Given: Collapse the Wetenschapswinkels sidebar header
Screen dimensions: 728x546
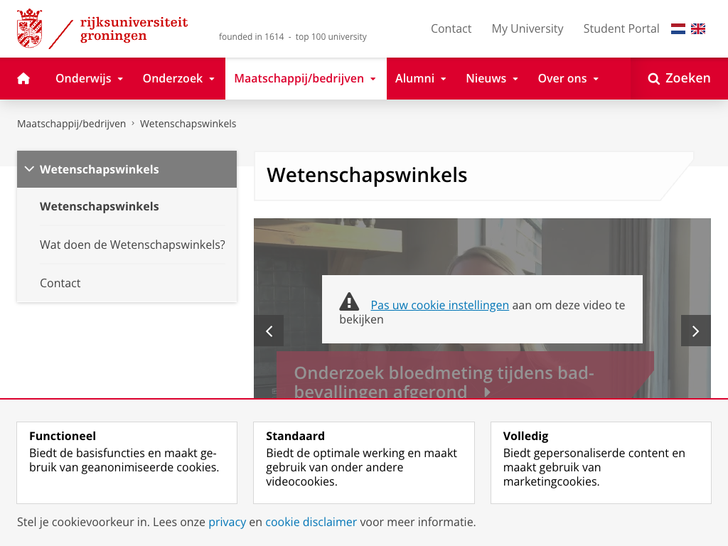Looking at the screenshot, I should click(x=127, y=169).
